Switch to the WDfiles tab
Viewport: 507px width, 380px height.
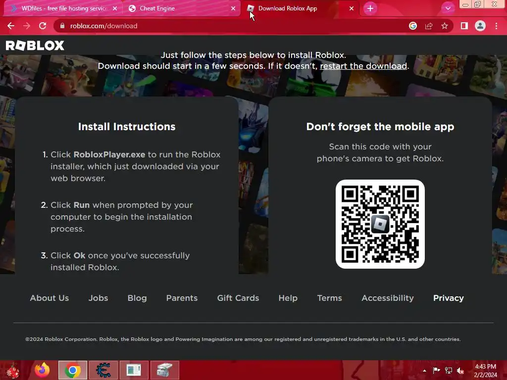[x=63, y=8]
